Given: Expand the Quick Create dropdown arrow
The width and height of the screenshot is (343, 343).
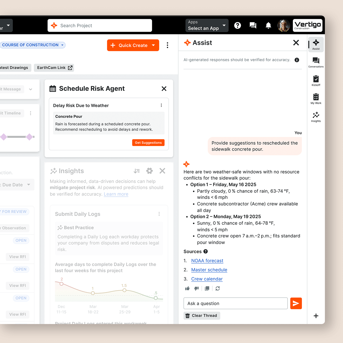Looking at the screenshot, I should [x=154, y=45].
